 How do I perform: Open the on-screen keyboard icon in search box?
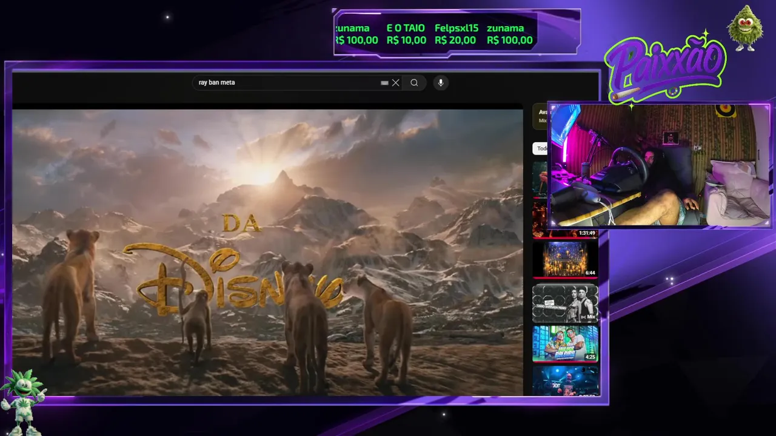tap(384, 83)
